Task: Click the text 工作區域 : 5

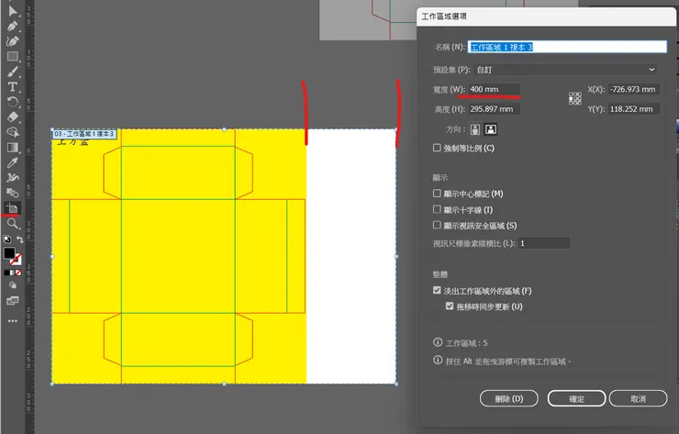Action: point(467,343)
